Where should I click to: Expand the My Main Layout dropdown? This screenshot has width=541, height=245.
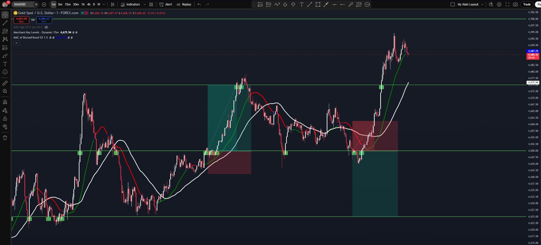(482, 4)
